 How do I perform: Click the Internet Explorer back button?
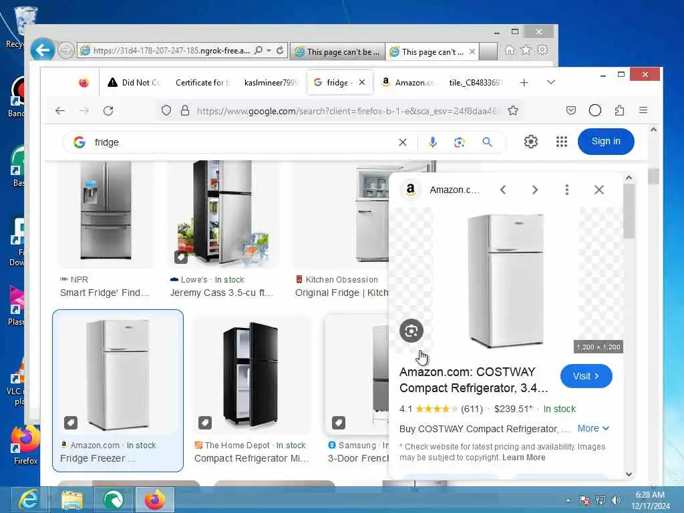pyautogui.click(x=42, y=50)
